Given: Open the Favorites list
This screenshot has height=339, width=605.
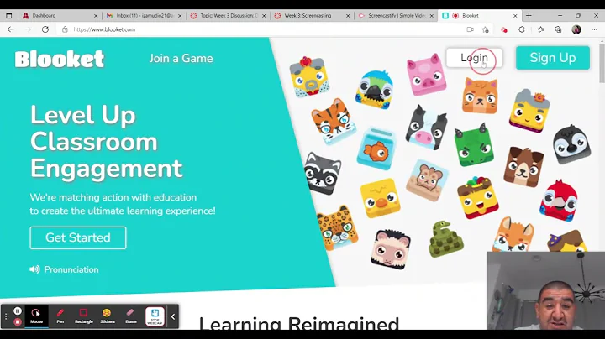Looking at the screenshot, I should tap(540, 29).
